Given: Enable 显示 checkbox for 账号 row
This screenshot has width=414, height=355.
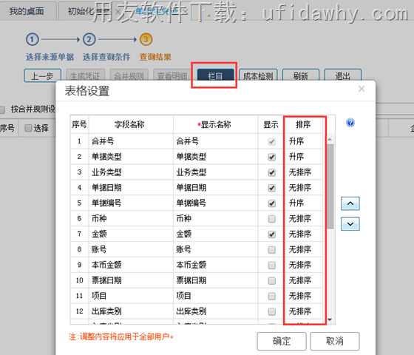Looking at the screenshot, I should click(272, 250).
